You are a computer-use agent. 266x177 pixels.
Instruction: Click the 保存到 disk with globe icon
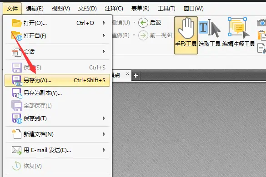pyautogui.click(x=17, y=118)
